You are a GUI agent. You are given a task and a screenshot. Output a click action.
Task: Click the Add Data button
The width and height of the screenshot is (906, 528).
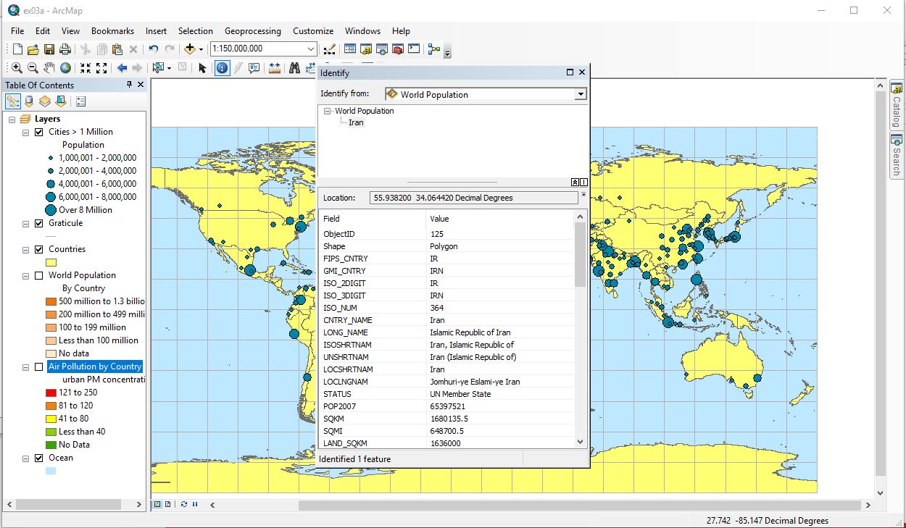click(190, 49)
